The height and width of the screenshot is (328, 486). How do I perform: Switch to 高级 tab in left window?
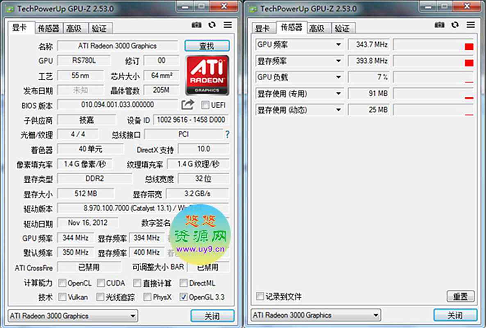coord(75,29)
